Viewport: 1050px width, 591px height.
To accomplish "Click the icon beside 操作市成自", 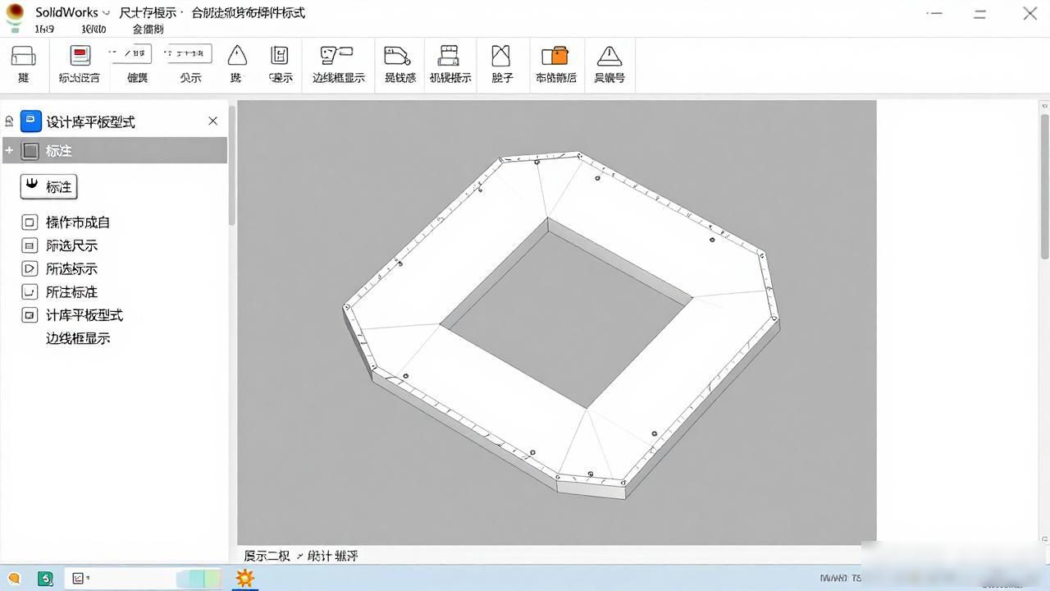I will (x=30, y=222).
